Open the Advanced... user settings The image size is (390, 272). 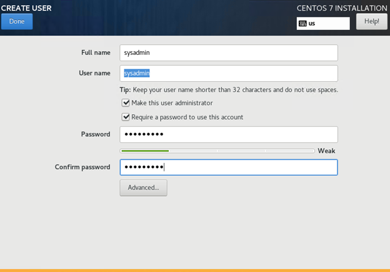point(143,188)
